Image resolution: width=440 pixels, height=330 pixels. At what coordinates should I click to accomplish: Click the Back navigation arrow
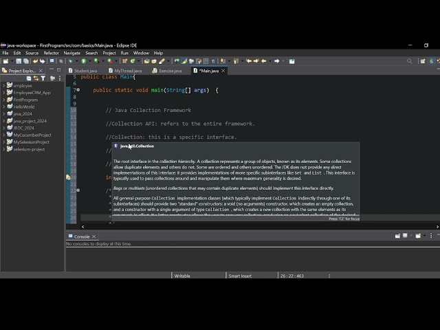coord(264,61)
